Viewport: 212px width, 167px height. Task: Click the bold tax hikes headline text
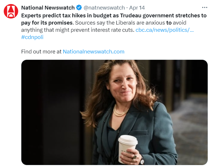(114, 19)
